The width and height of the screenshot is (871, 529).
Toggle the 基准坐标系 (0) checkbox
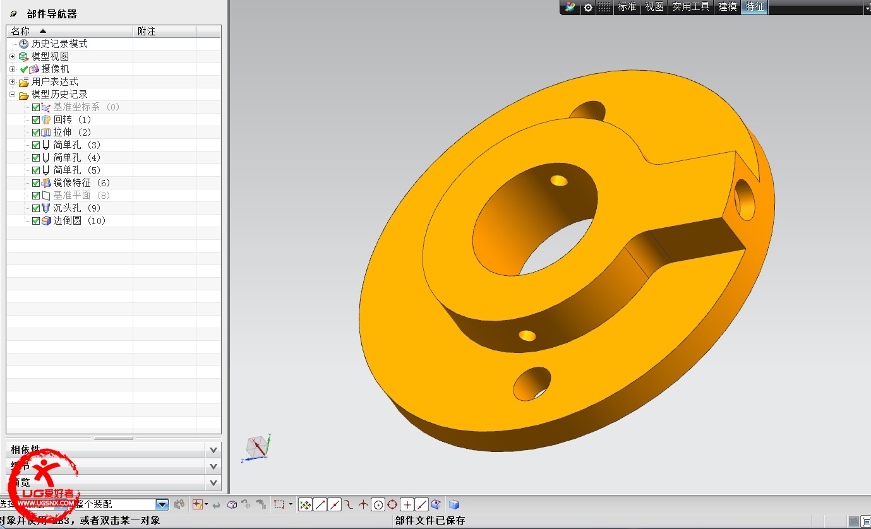(35, 107)
